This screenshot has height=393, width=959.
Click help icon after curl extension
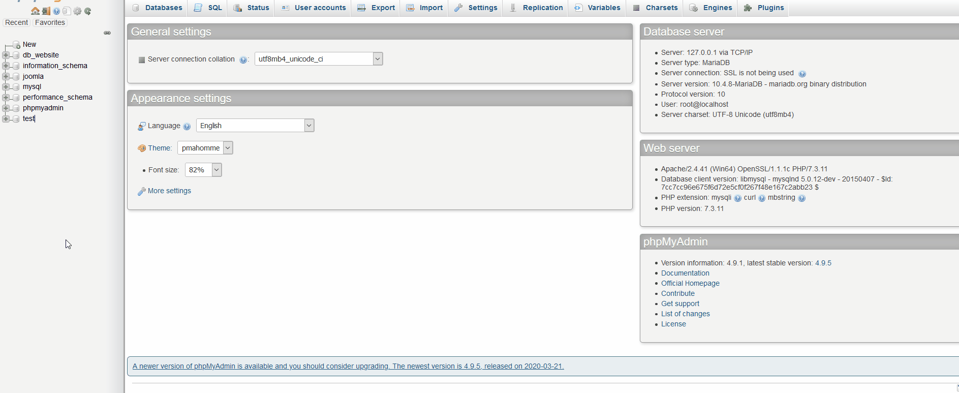click(x=762, y=198)
